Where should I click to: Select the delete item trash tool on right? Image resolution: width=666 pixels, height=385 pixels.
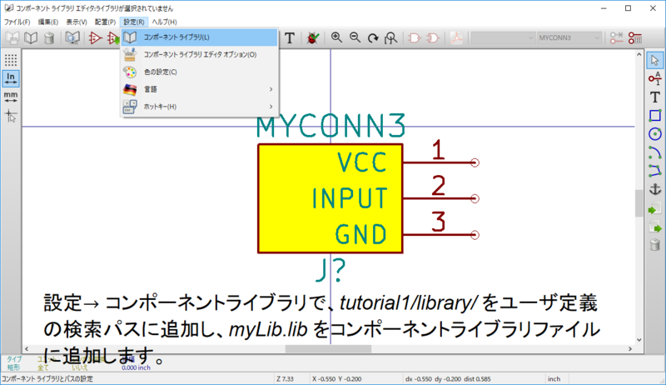(655, 245)
